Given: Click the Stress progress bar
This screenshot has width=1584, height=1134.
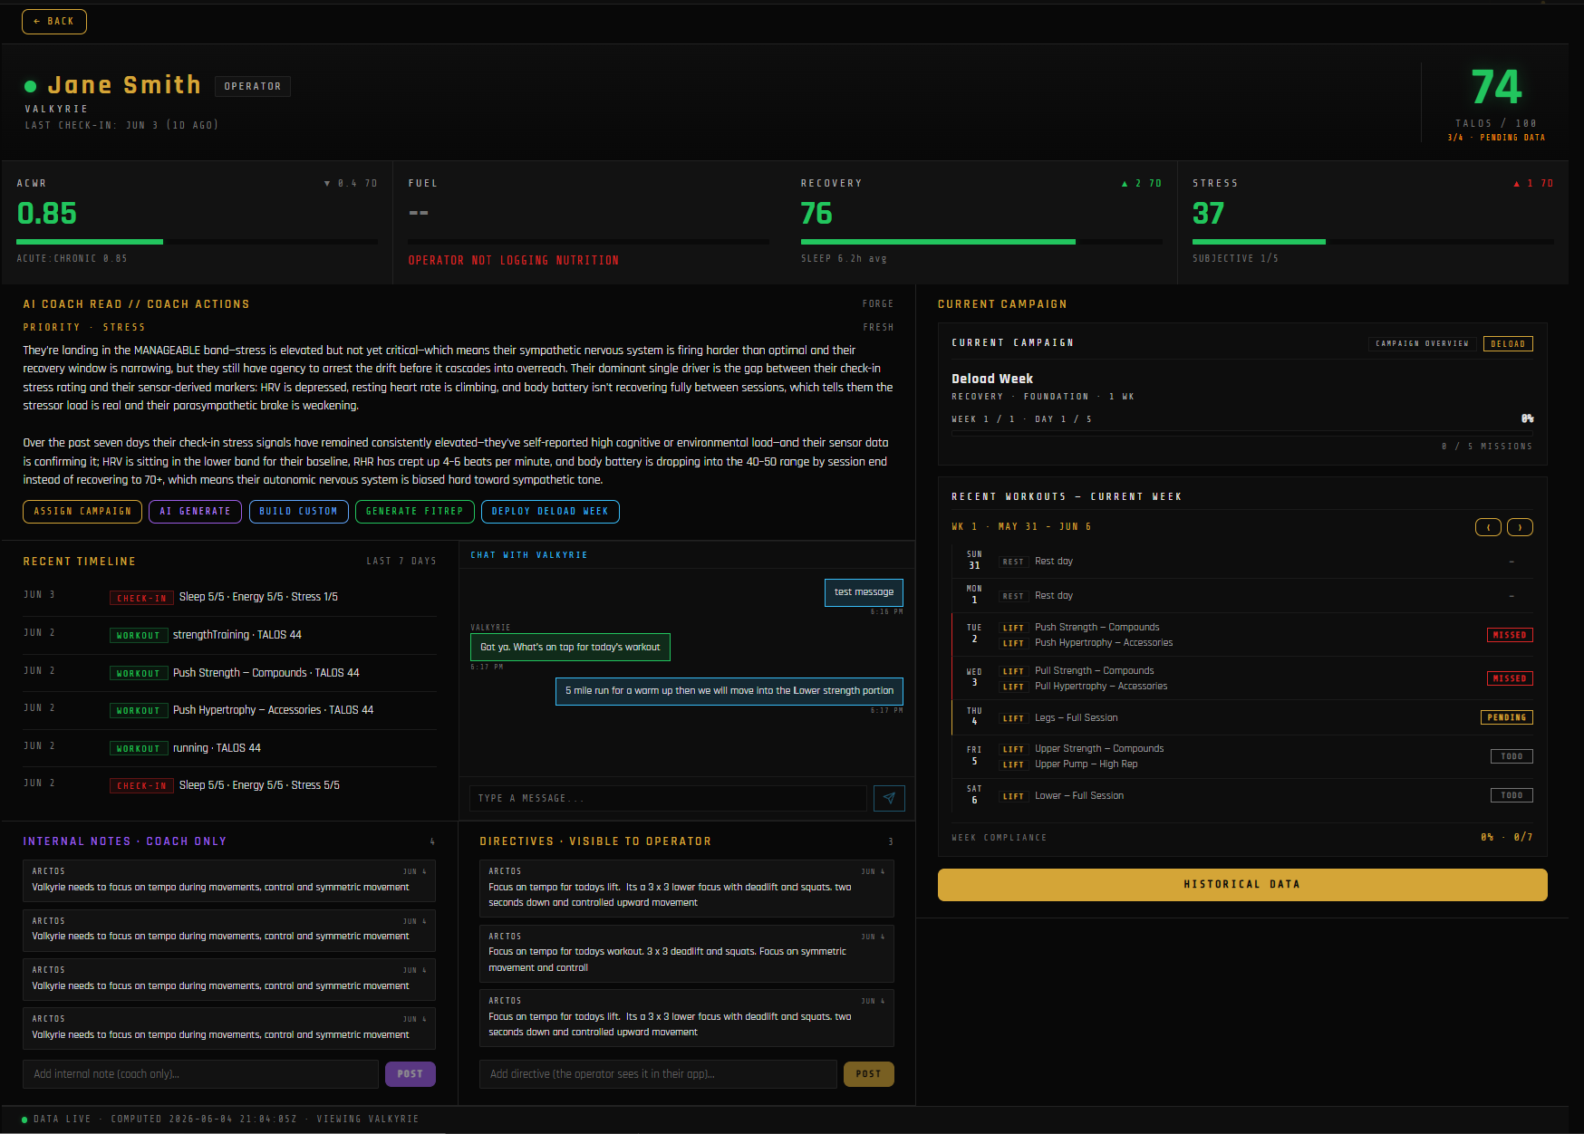Looking at the screenshot, I should tap(1373, 242).
